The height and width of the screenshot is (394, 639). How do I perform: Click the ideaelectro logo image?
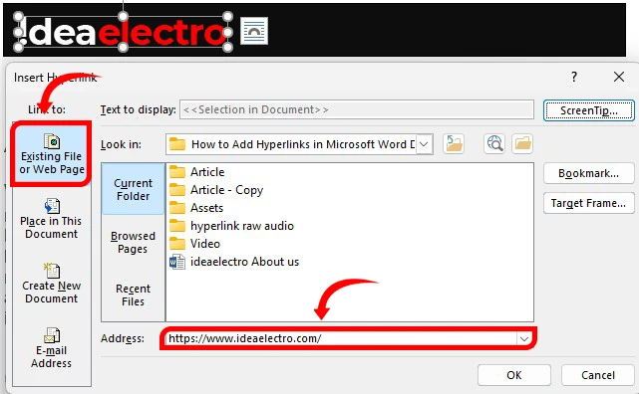(x=123, y=32)
